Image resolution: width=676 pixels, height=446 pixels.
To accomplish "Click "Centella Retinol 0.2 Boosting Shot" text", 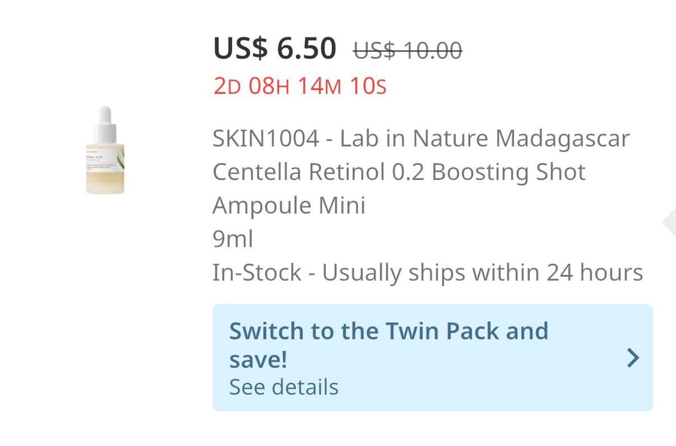I will tap(399, 172).
